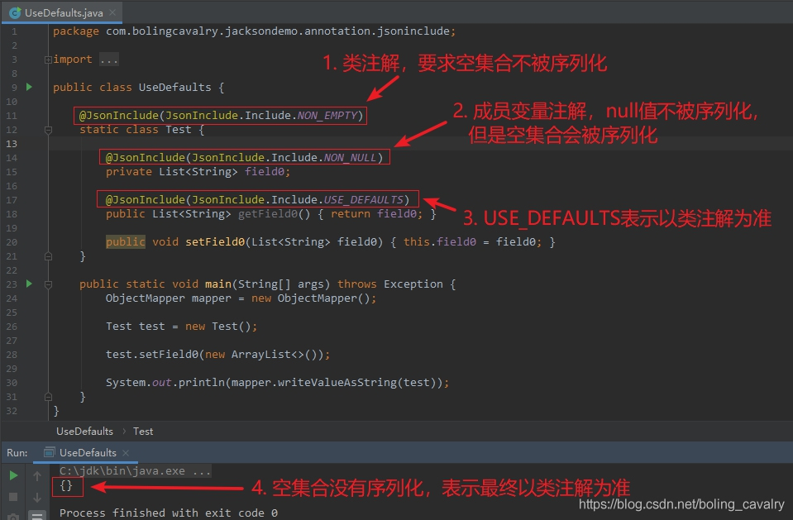The width and height of the screenshot is (793, 520).
Task: Click the {} console output
Action: pos(66,486)
